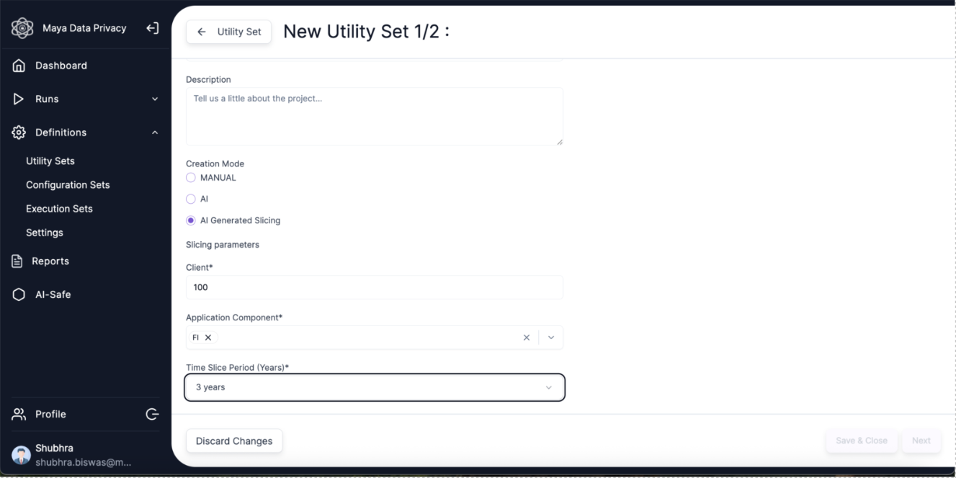The image size is (956, 478).
Task: Collapse the sidebar using the arrow icon
Action: 152,28
